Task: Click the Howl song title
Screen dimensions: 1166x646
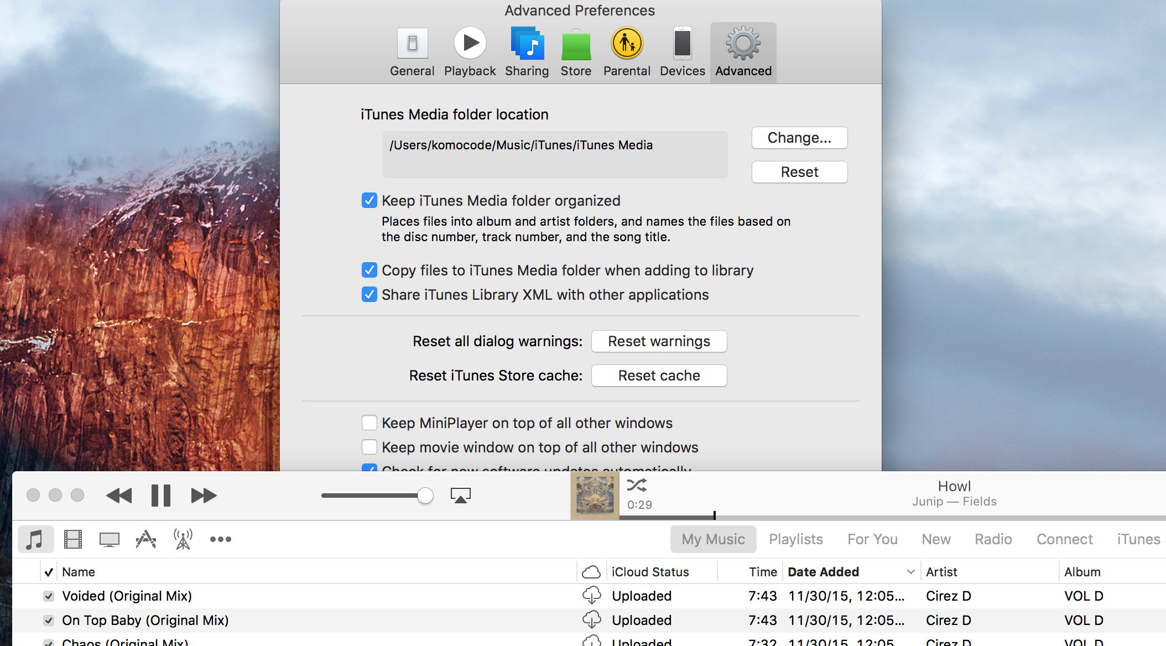Action: click(954, 486)
